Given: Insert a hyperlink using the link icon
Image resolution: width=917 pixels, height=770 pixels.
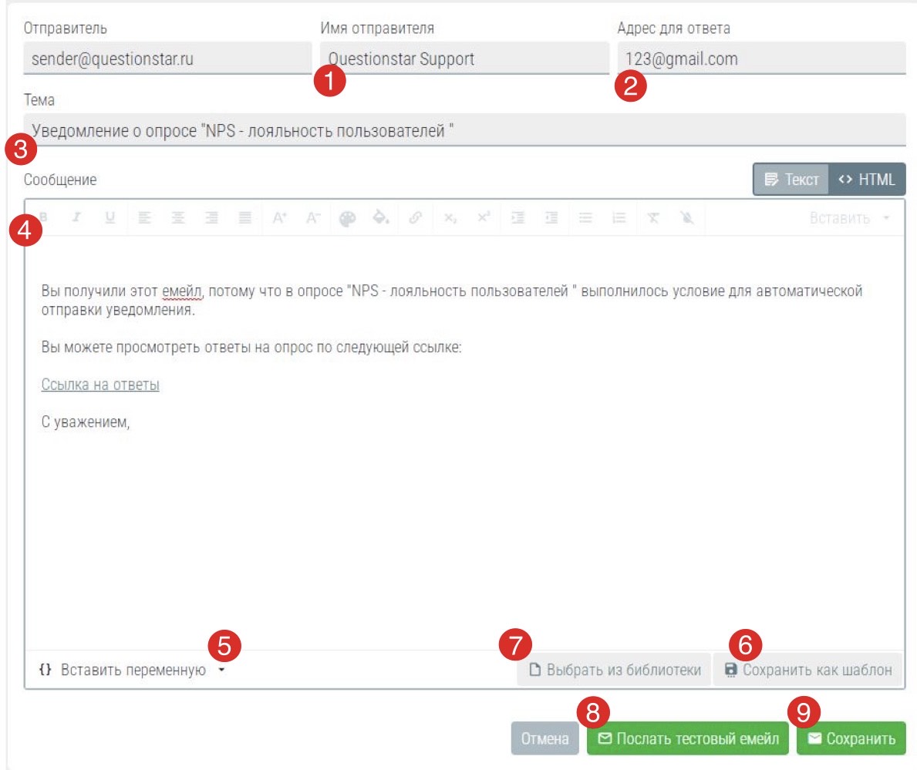Looking at the screenshot, I should pyautogui.click(x=416, y=218).
